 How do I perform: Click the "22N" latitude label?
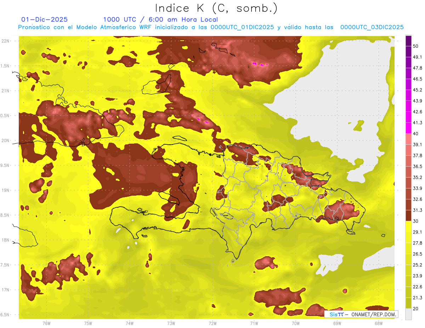coord(5,41)
